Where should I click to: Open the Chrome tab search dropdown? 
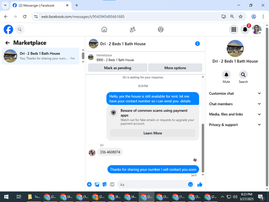[x=5, y=5]
